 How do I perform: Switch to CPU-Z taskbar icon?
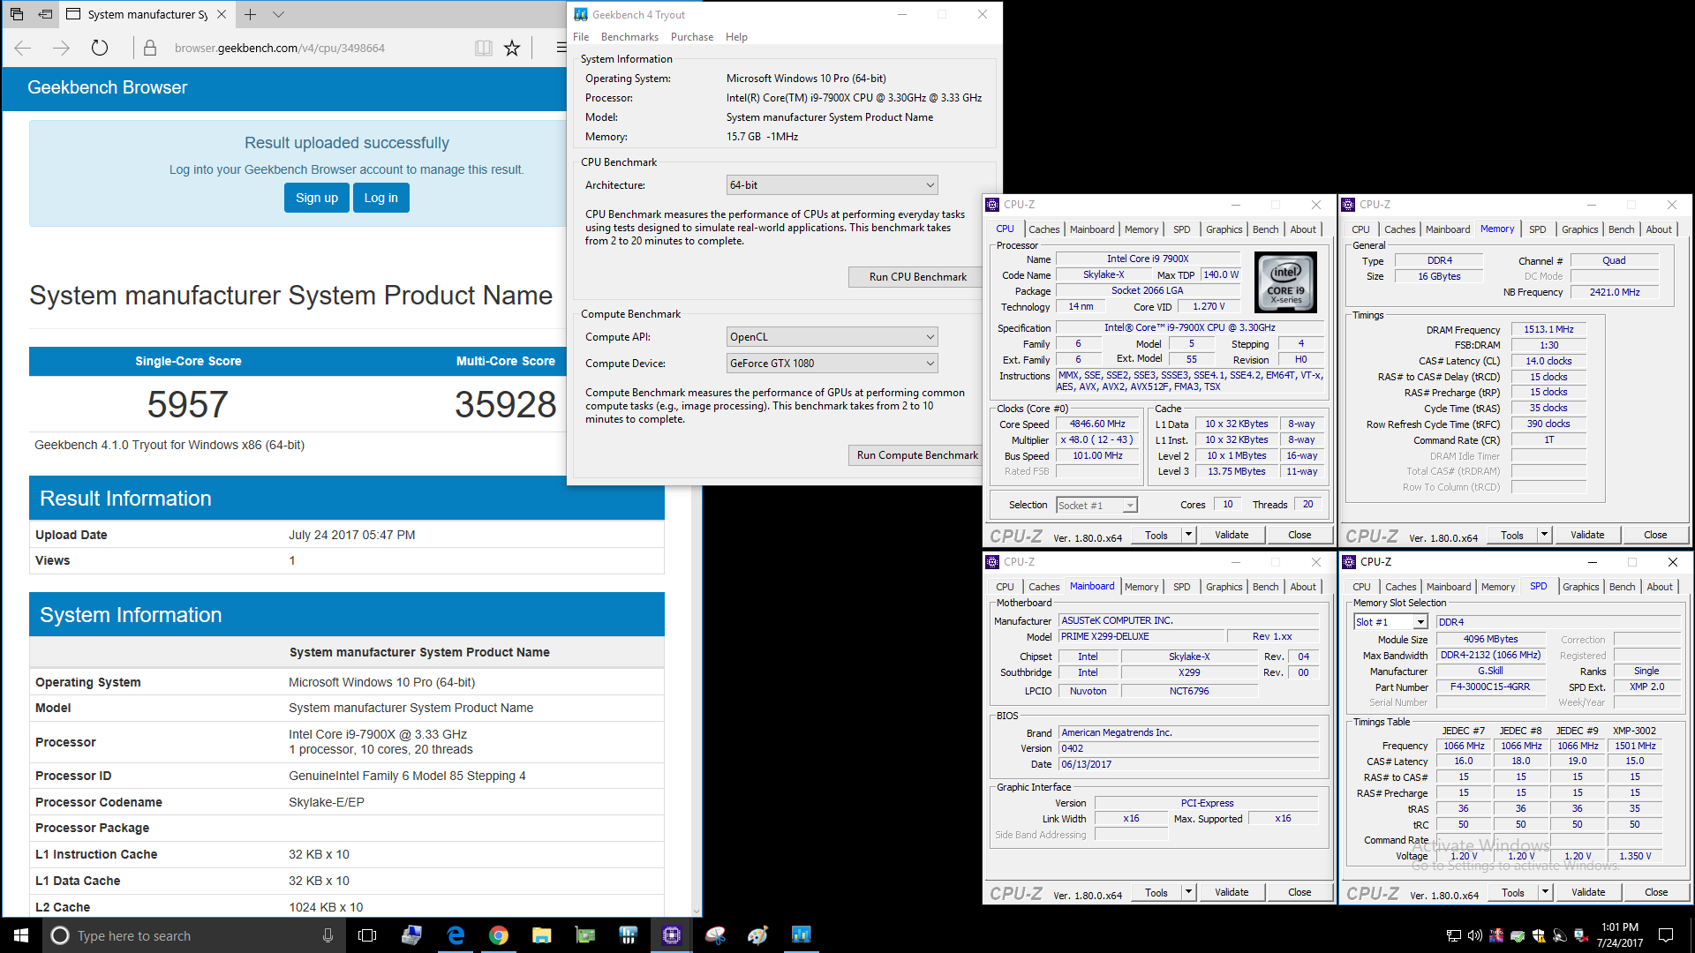pos(672,935)
